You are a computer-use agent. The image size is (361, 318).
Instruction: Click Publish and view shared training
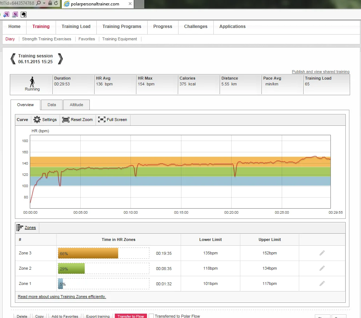coord(320,72)
